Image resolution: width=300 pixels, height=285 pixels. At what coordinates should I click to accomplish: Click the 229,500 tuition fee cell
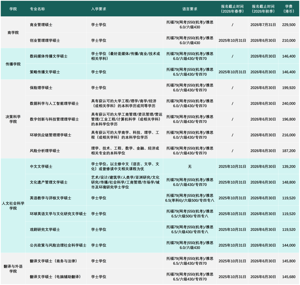pyautogui.click(x=288, y=25)
